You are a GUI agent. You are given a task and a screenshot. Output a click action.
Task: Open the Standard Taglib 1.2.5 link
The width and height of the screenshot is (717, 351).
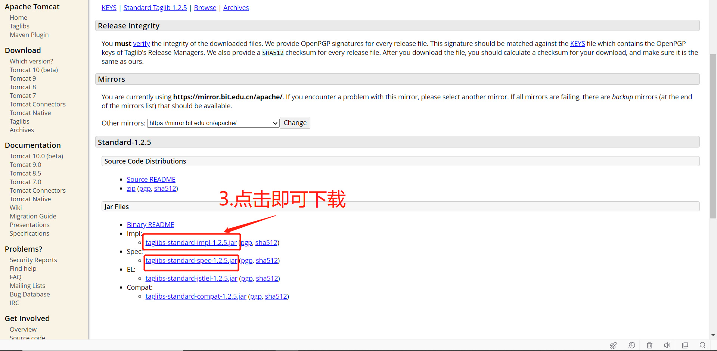coord(155,8)
